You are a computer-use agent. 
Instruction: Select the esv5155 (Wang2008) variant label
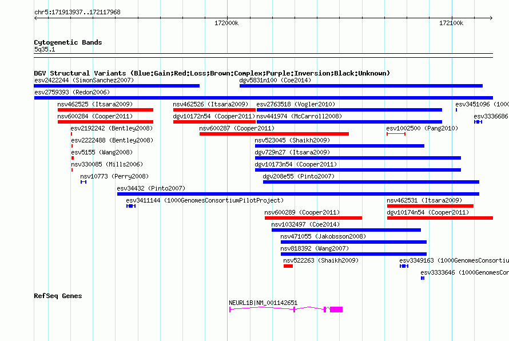coord(102,152)
